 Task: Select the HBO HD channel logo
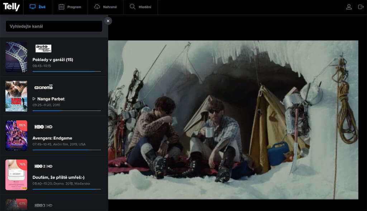[x=43, y=127]
